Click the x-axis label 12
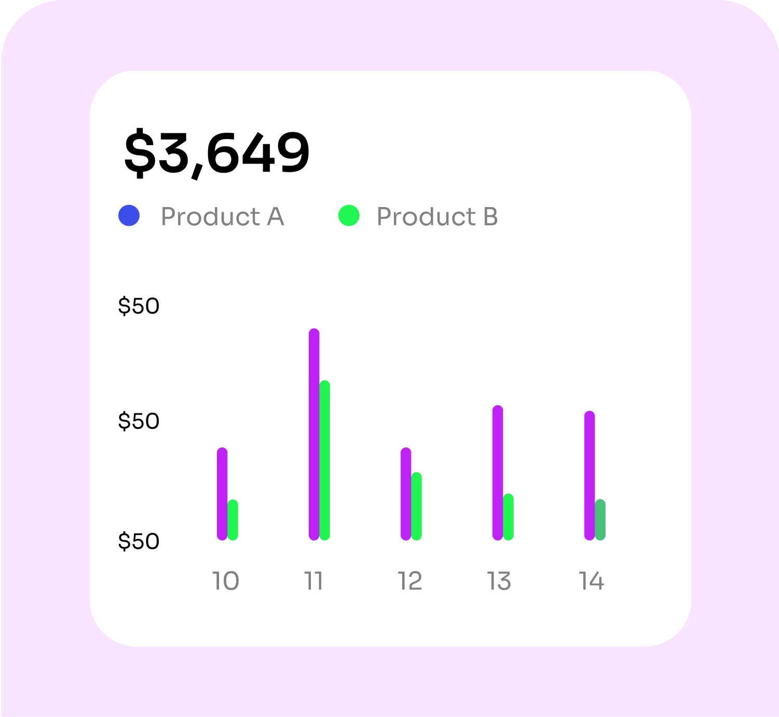The height and width of the screenshot is (717, 779). pos(410,581)
